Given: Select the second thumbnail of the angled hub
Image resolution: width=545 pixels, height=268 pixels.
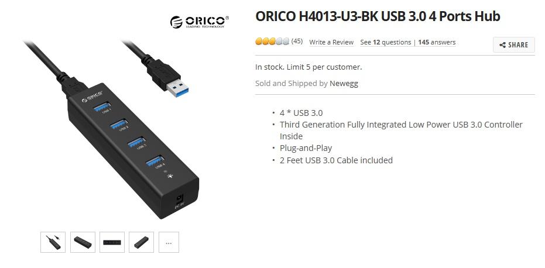Looking at the screenshot, I should (x=83, y=242).
